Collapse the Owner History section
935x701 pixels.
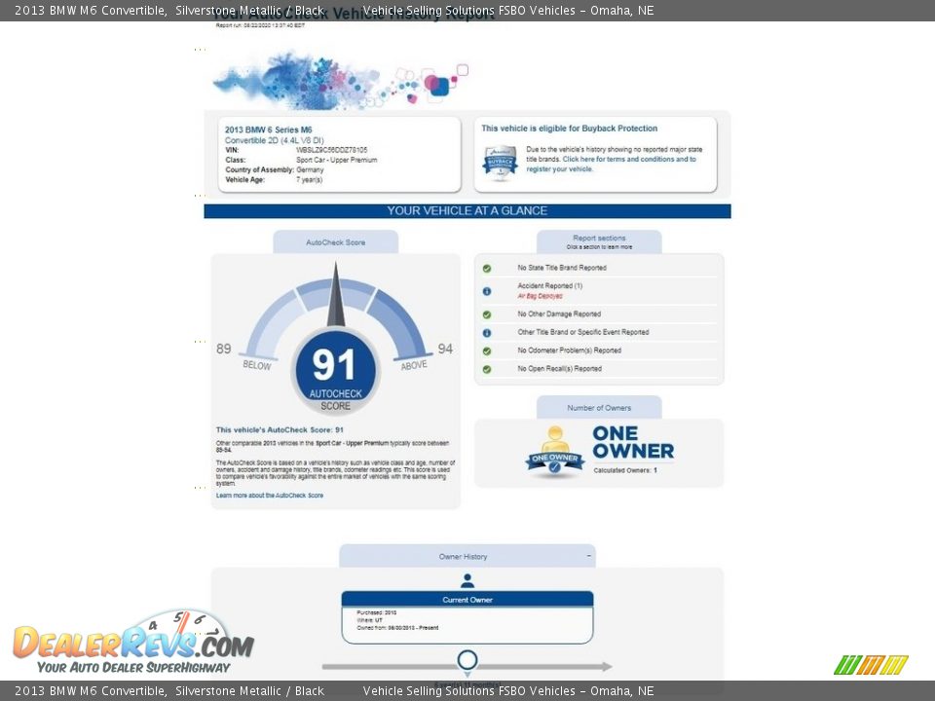(588, 556)
